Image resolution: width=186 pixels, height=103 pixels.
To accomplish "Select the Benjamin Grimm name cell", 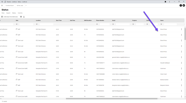I will tap(165, 85).
